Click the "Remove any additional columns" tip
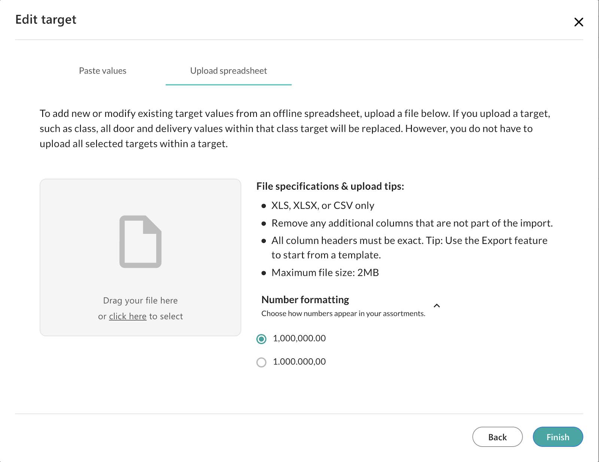 [x=412, y=223]
